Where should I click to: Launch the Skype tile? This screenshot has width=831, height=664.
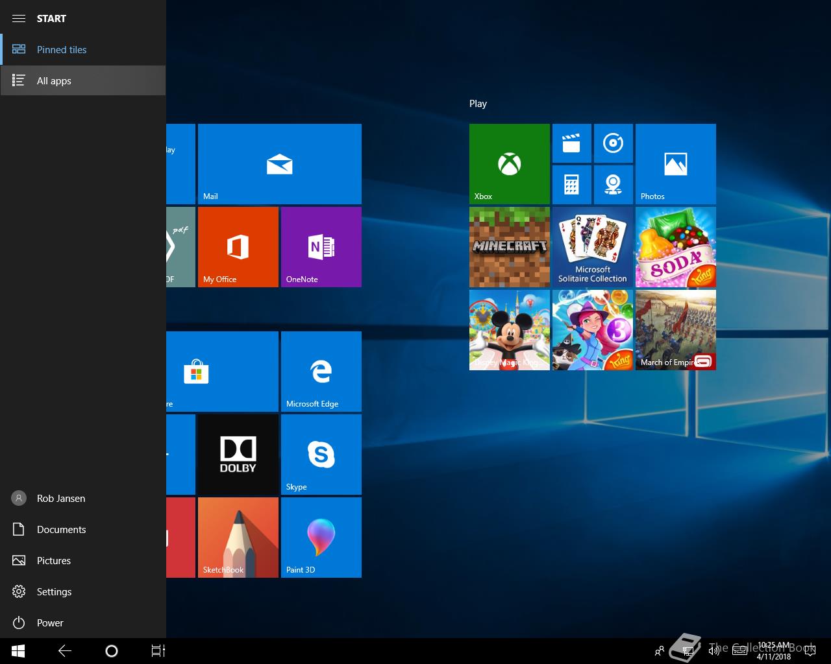(x=321, y=455)
